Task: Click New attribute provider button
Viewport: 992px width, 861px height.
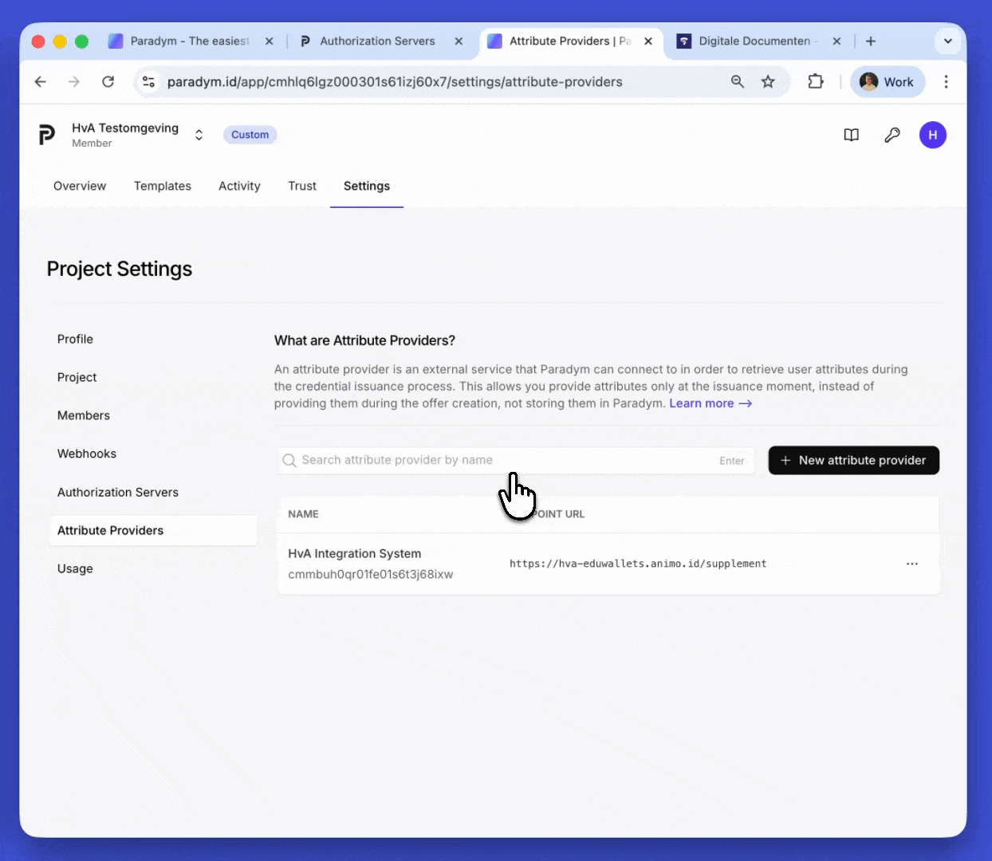Action: coord(853,460)
